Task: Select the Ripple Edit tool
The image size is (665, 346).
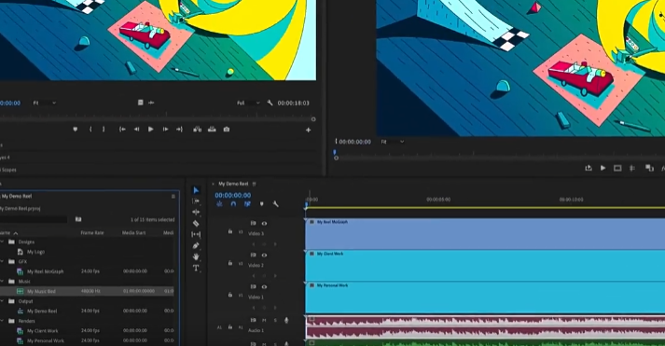Action: point(196,212)
